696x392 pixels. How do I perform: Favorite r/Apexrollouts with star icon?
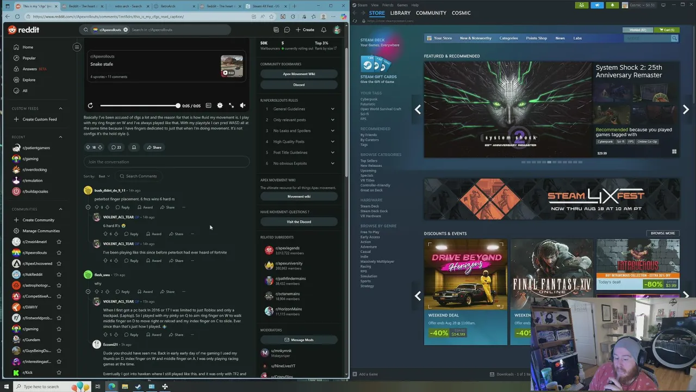point(59,253)
